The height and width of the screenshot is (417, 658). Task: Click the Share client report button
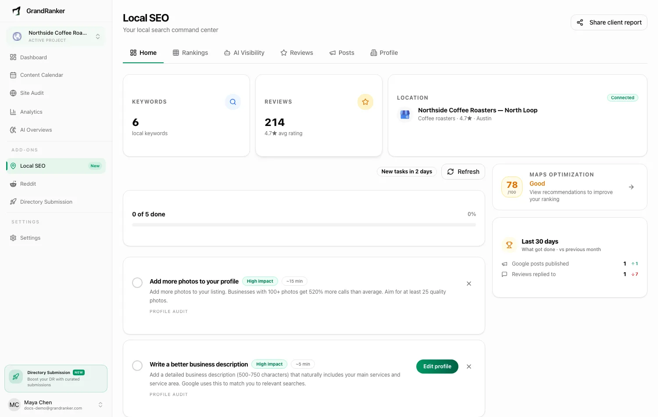609,22
